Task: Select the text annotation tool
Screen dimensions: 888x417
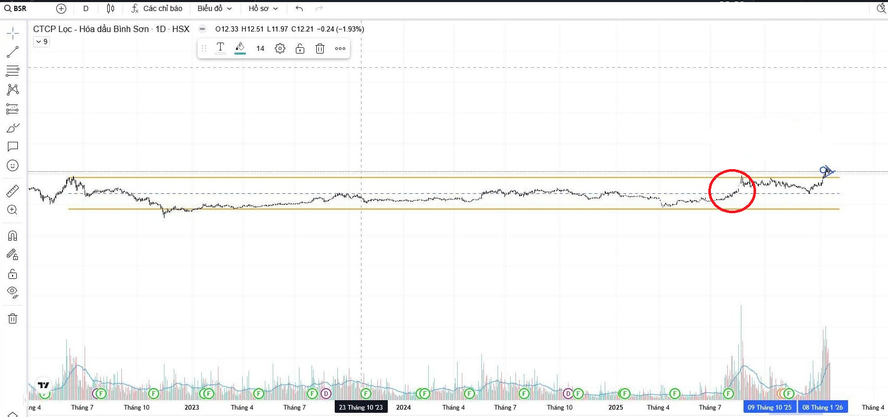Action: (x=13, y=147)
